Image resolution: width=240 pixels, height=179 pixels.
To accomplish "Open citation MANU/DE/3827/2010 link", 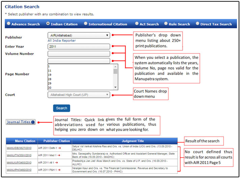I will click(19, 148).
